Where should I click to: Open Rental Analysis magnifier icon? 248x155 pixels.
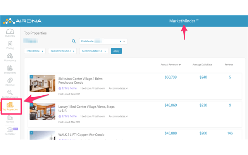(10, 93)
